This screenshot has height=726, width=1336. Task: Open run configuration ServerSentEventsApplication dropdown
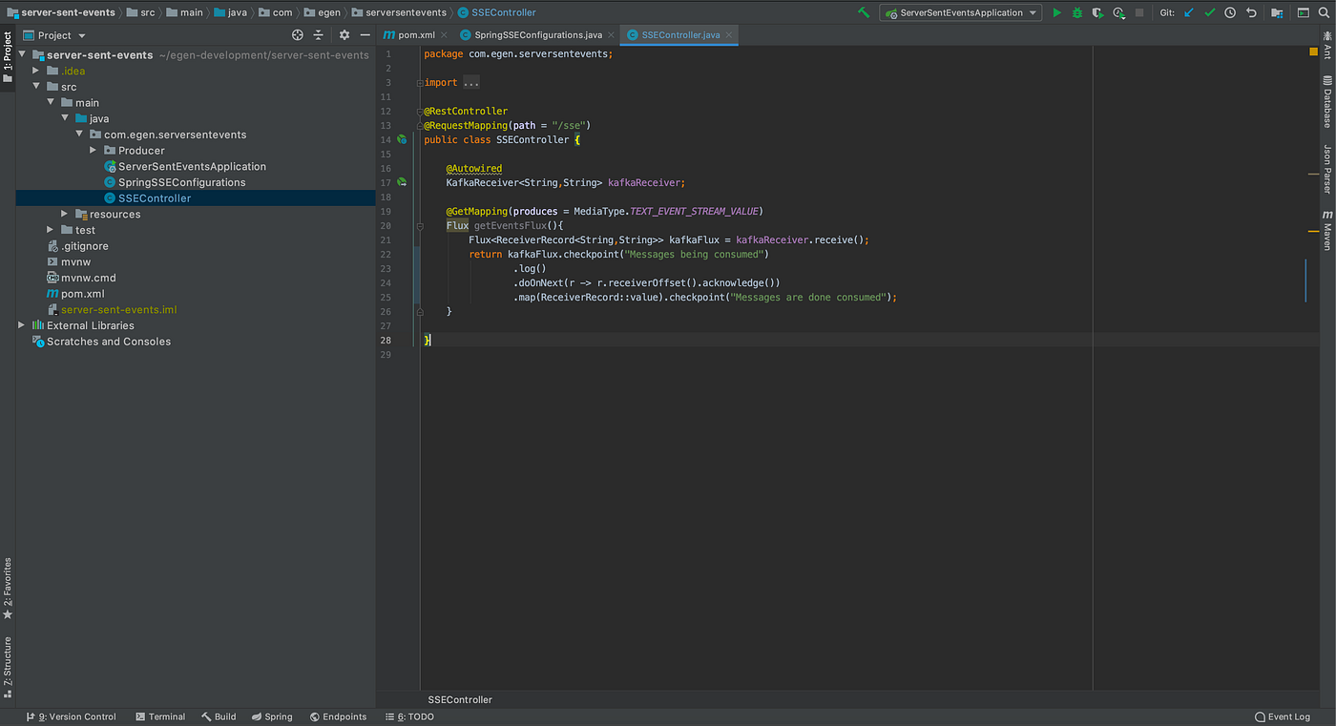(961, 12)
